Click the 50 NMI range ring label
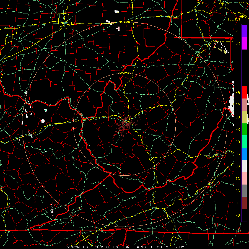 (124, 73)
